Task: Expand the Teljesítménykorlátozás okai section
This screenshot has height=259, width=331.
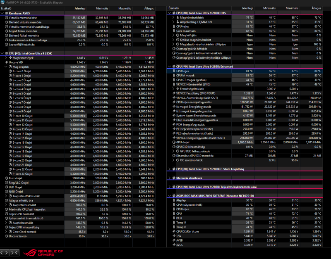Action: (170, 187)
